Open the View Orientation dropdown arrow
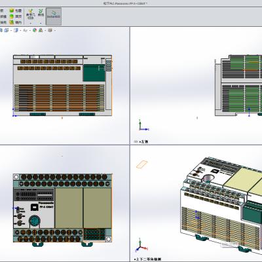 [x=11, y=31]
